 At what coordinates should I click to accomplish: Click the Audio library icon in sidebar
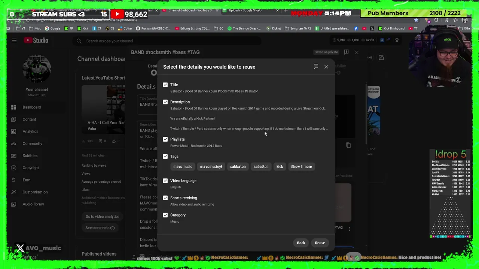pyautogui.click(x=13, y=204)
